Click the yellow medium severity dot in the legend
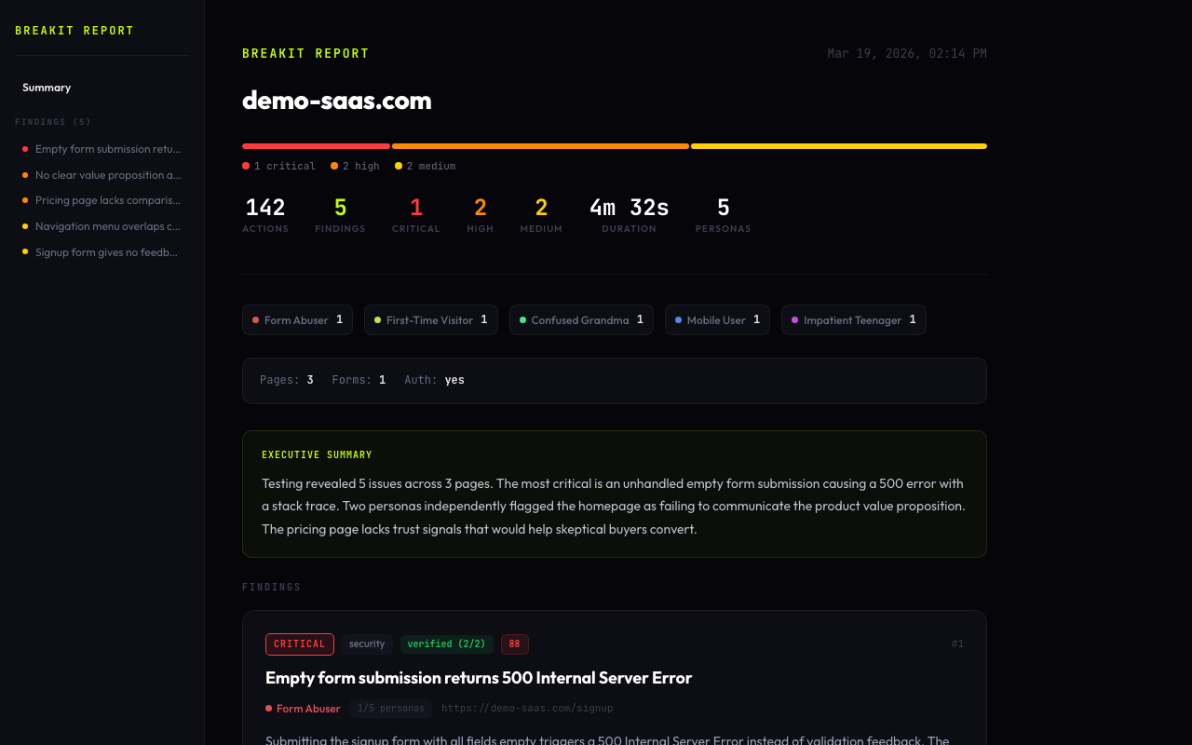 [400, 165]
